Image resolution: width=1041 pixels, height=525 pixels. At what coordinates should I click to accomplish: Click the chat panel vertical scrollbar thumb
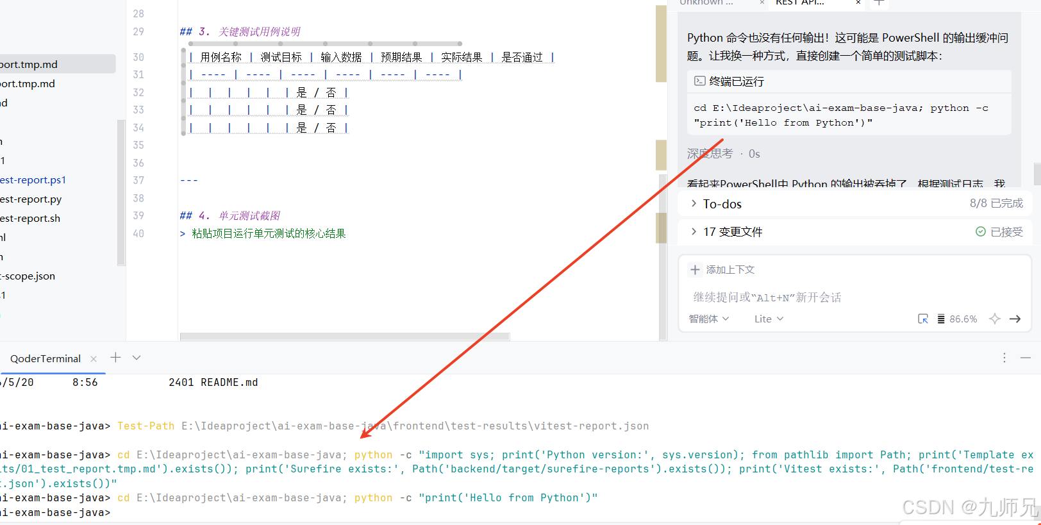click(x=1037, y=174)
